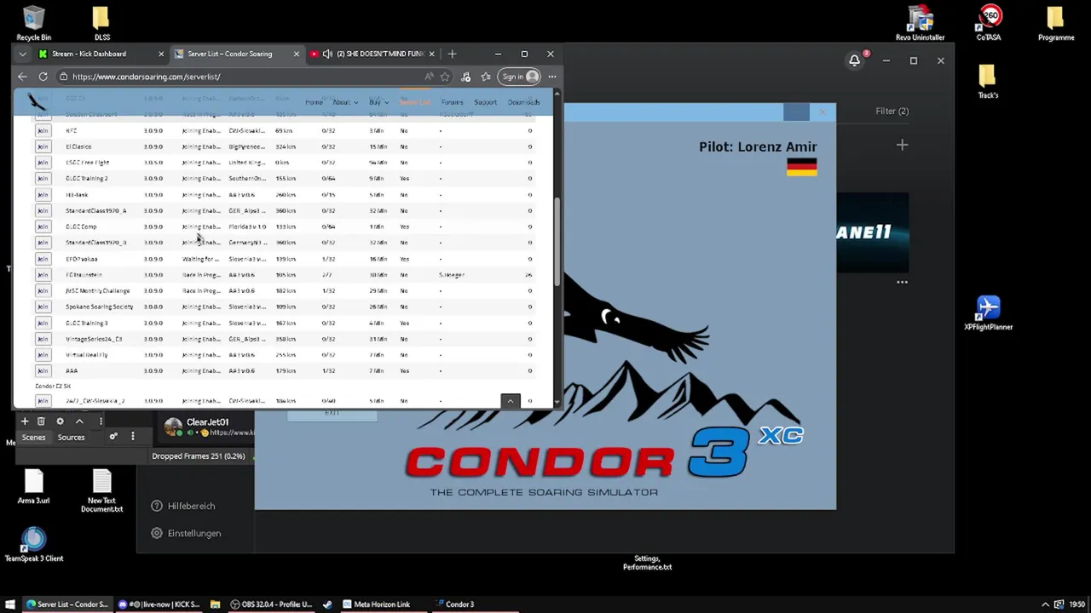1091x613 pixels.
Task: Expand the Buy dropdown menu
Action: 378,102
